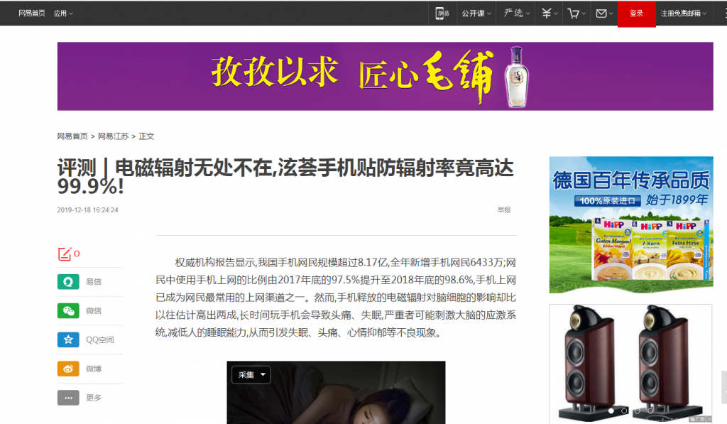The width and height of the screenshot is (727, 424).
Task: Click the 正文 breadcrumb item
Action: 146,136
